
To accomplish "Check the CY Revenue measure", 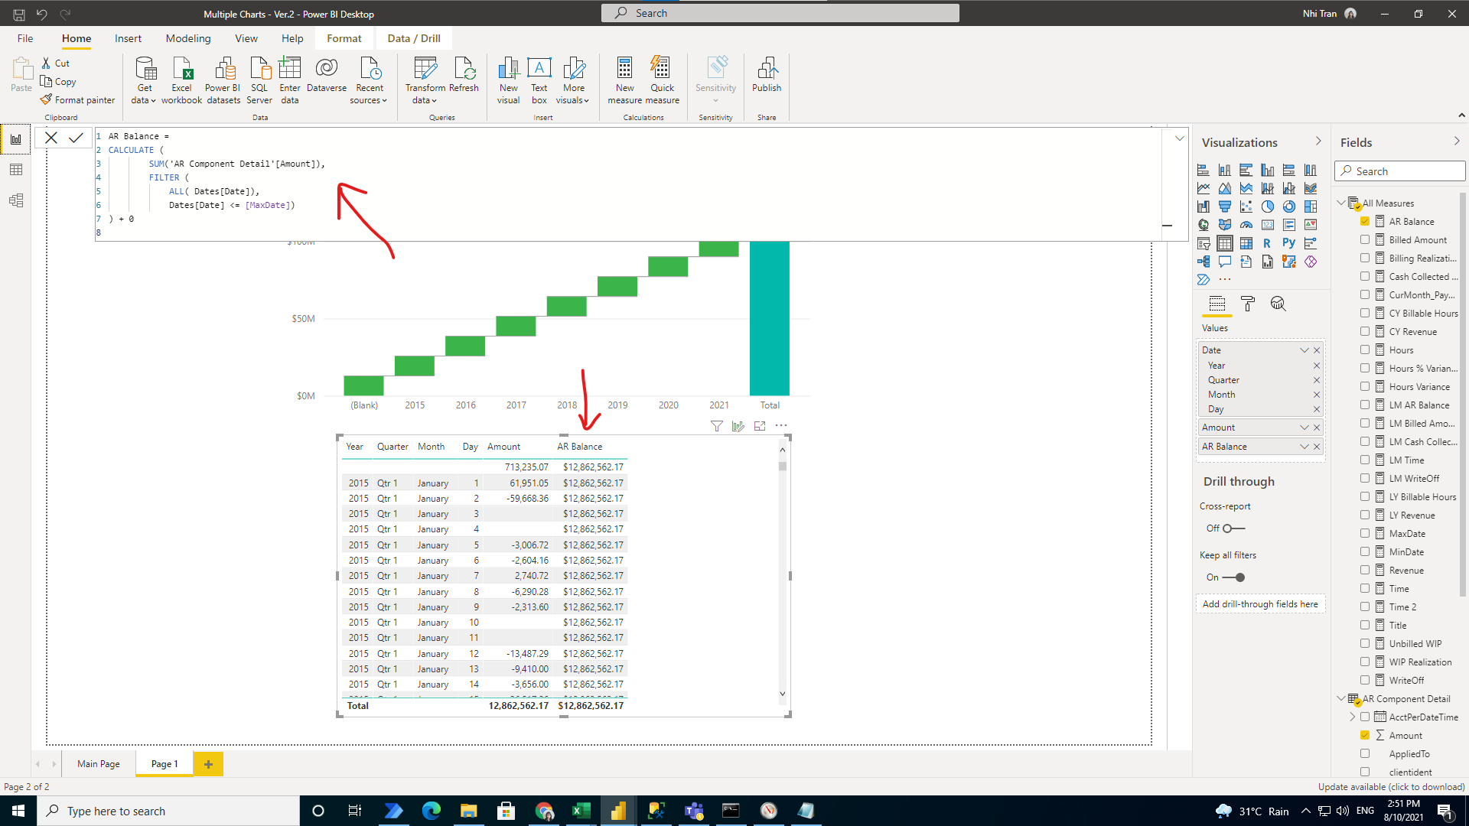I will [1365, 331].
